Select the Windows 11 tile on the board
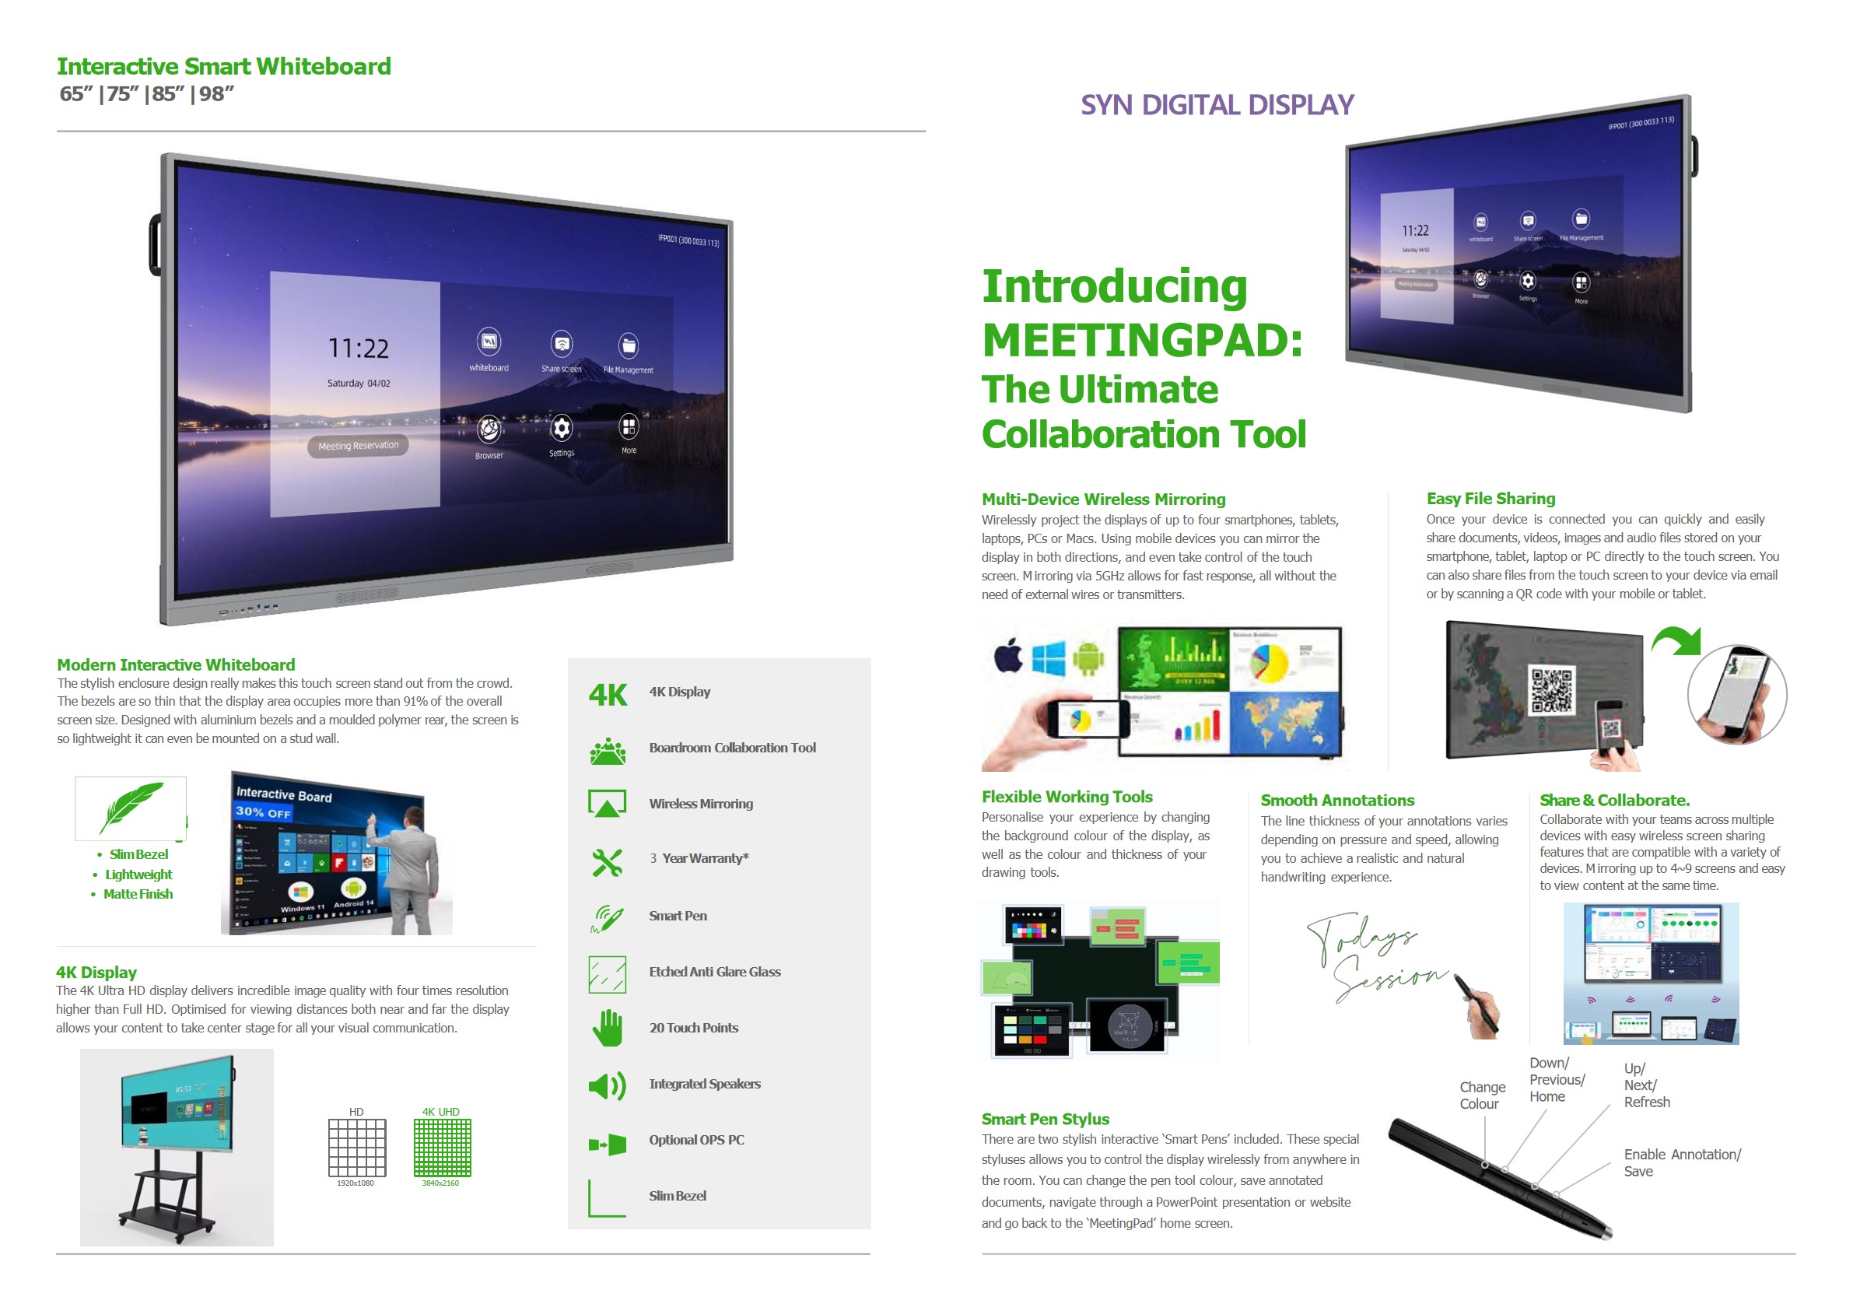This screenshot has height=1311, width=1853. [303, 893]
